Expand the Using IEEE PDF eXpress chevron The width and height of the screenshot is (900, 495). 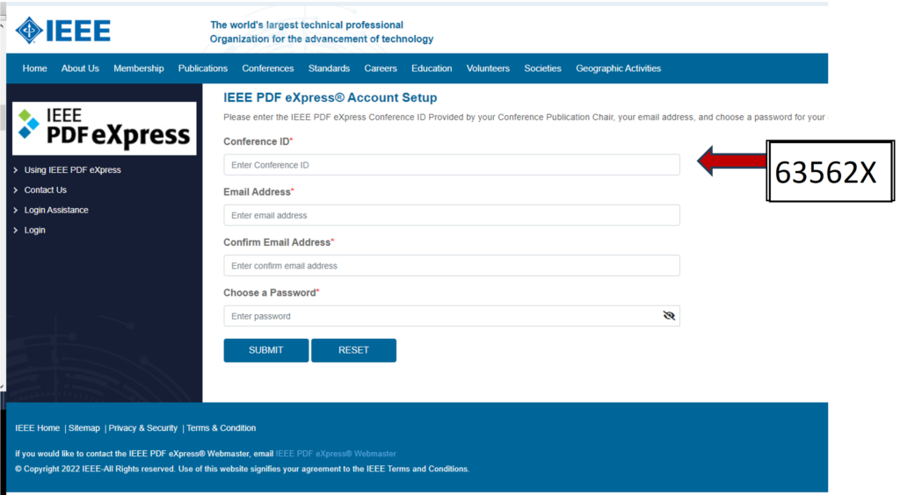click(x=16, y=170)
